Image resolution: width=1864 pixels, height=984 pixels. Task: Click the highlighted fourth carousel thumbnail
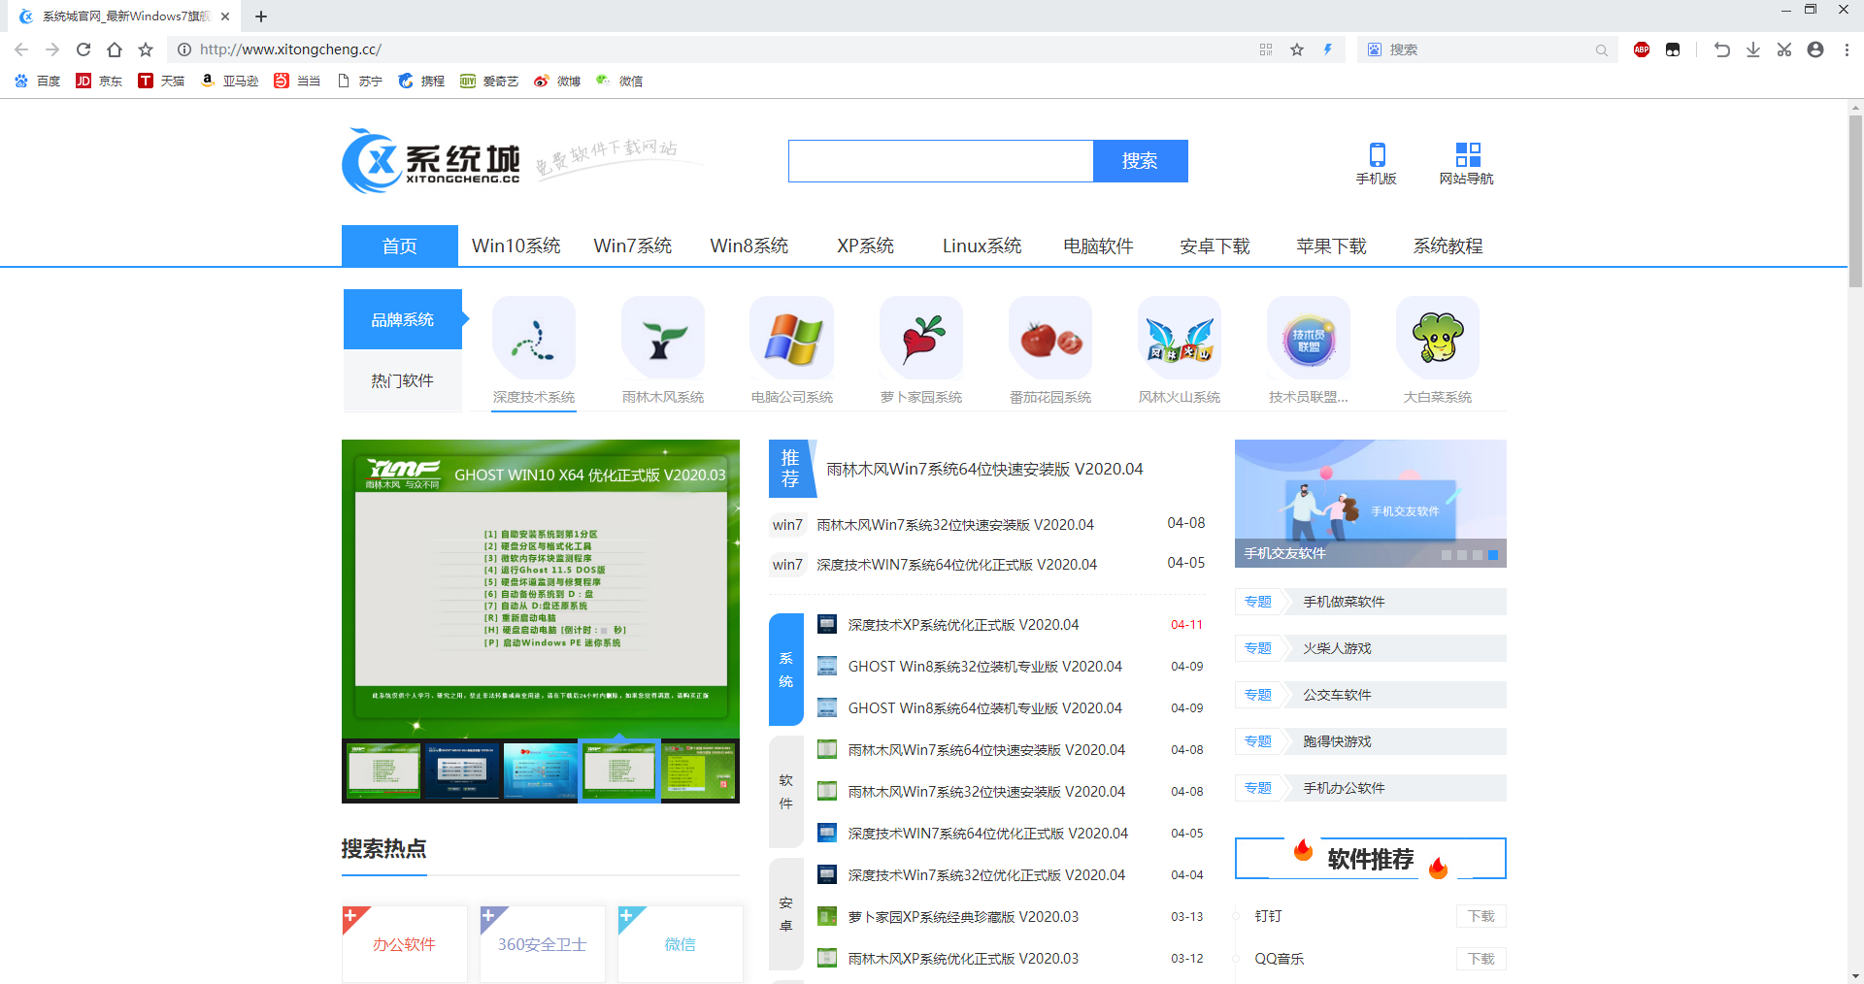(619, 771)
